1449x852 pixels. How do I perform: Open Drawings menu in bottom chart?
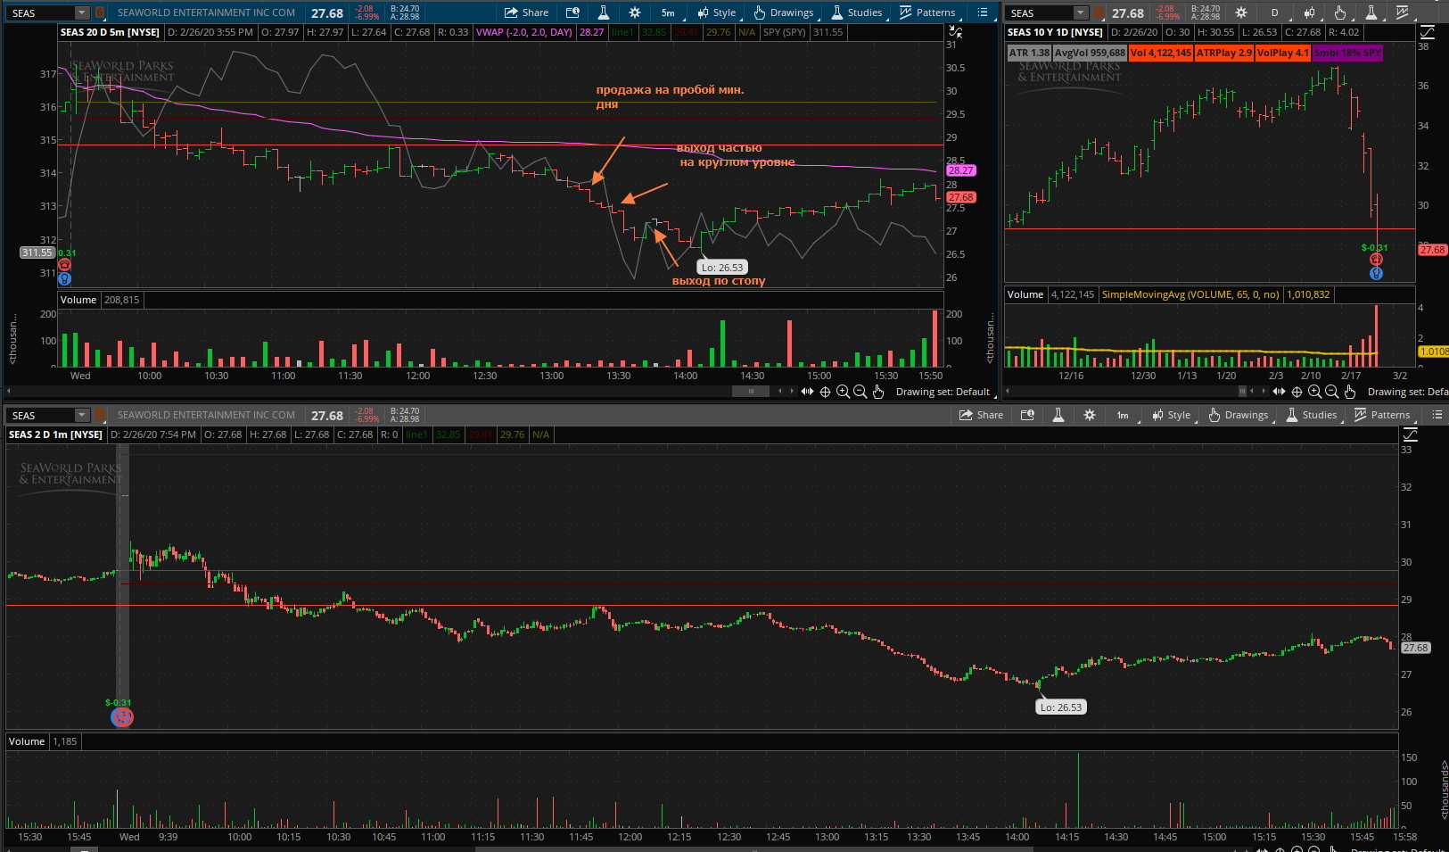pyautogui.click(x=1239, y=415)
